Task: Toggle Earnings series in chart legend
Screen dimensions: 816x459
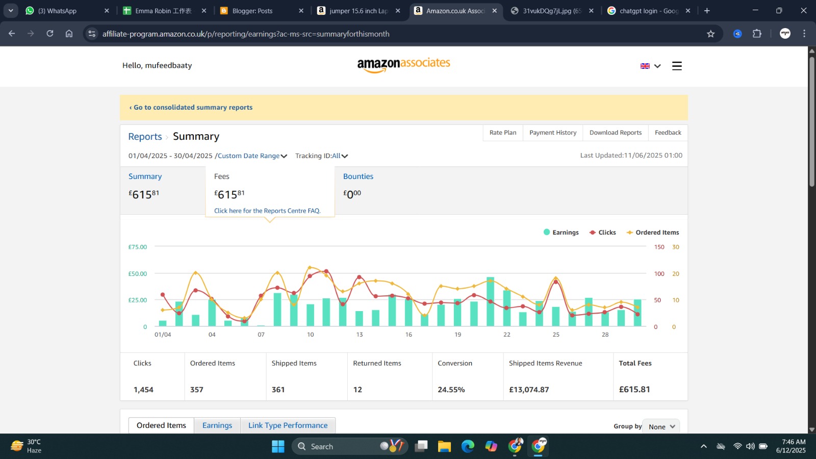Action: click(561, 233)
